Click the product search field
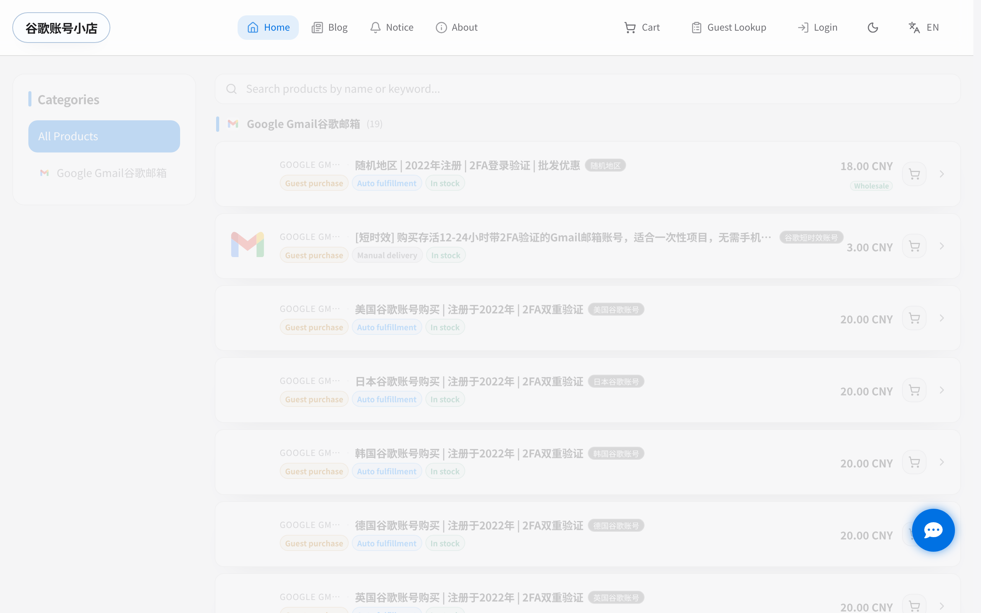 587,89
